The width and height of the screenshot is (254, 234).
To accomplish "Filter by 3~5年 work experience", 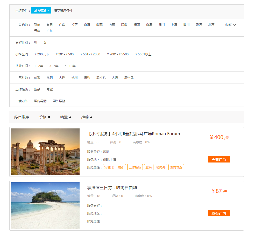I will 54,66.
